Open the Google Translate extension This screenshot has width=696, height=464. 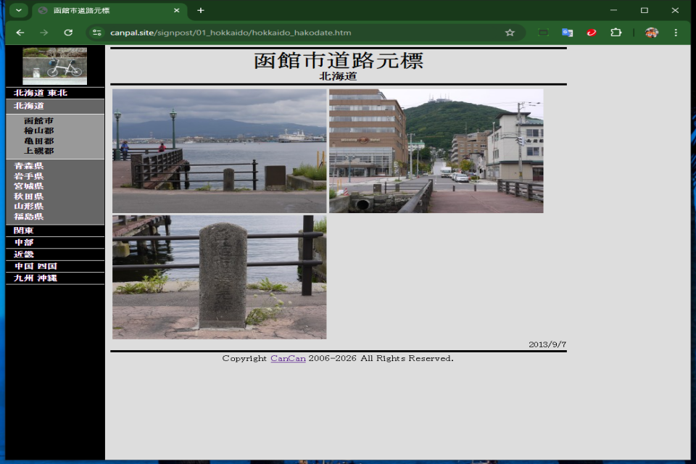coord(567,33)
